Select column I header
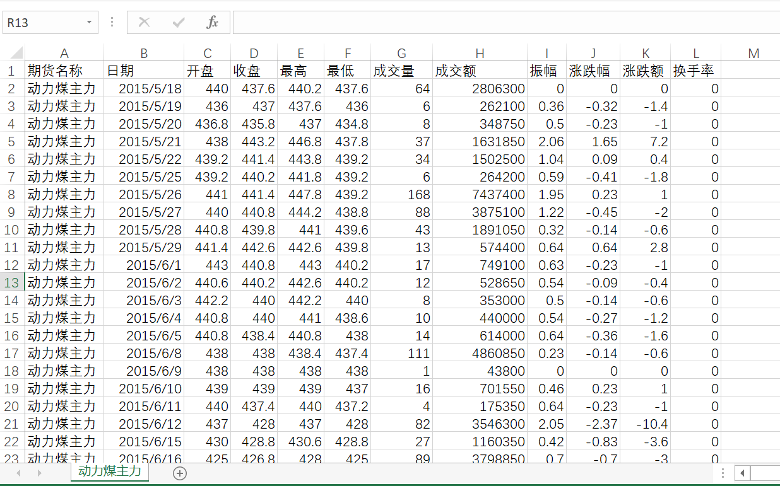 tap(547, 54)
